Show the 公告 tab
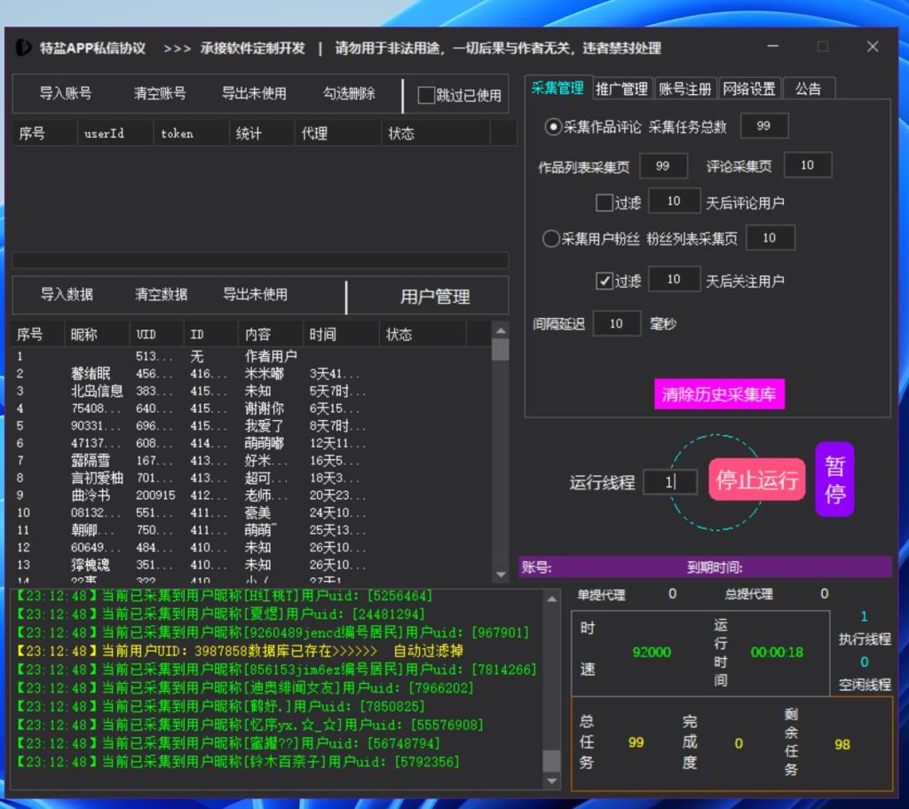909x809 pixels. 808,89
